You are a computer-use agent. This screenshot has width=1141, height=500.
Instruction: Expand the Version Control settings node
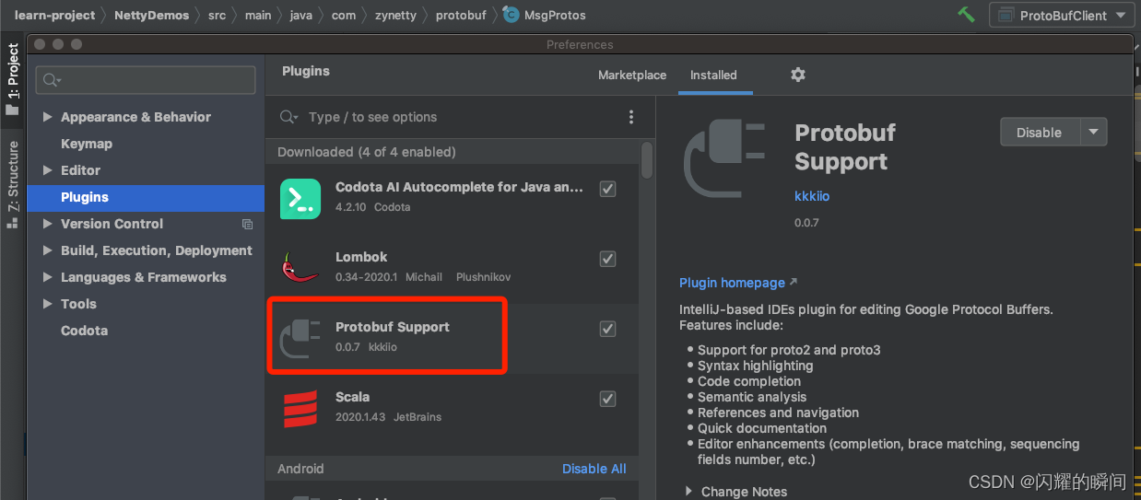[x=48, y=224]
